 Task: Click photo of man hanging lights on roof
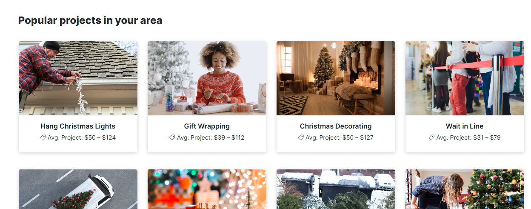click(x=78, y=78)
